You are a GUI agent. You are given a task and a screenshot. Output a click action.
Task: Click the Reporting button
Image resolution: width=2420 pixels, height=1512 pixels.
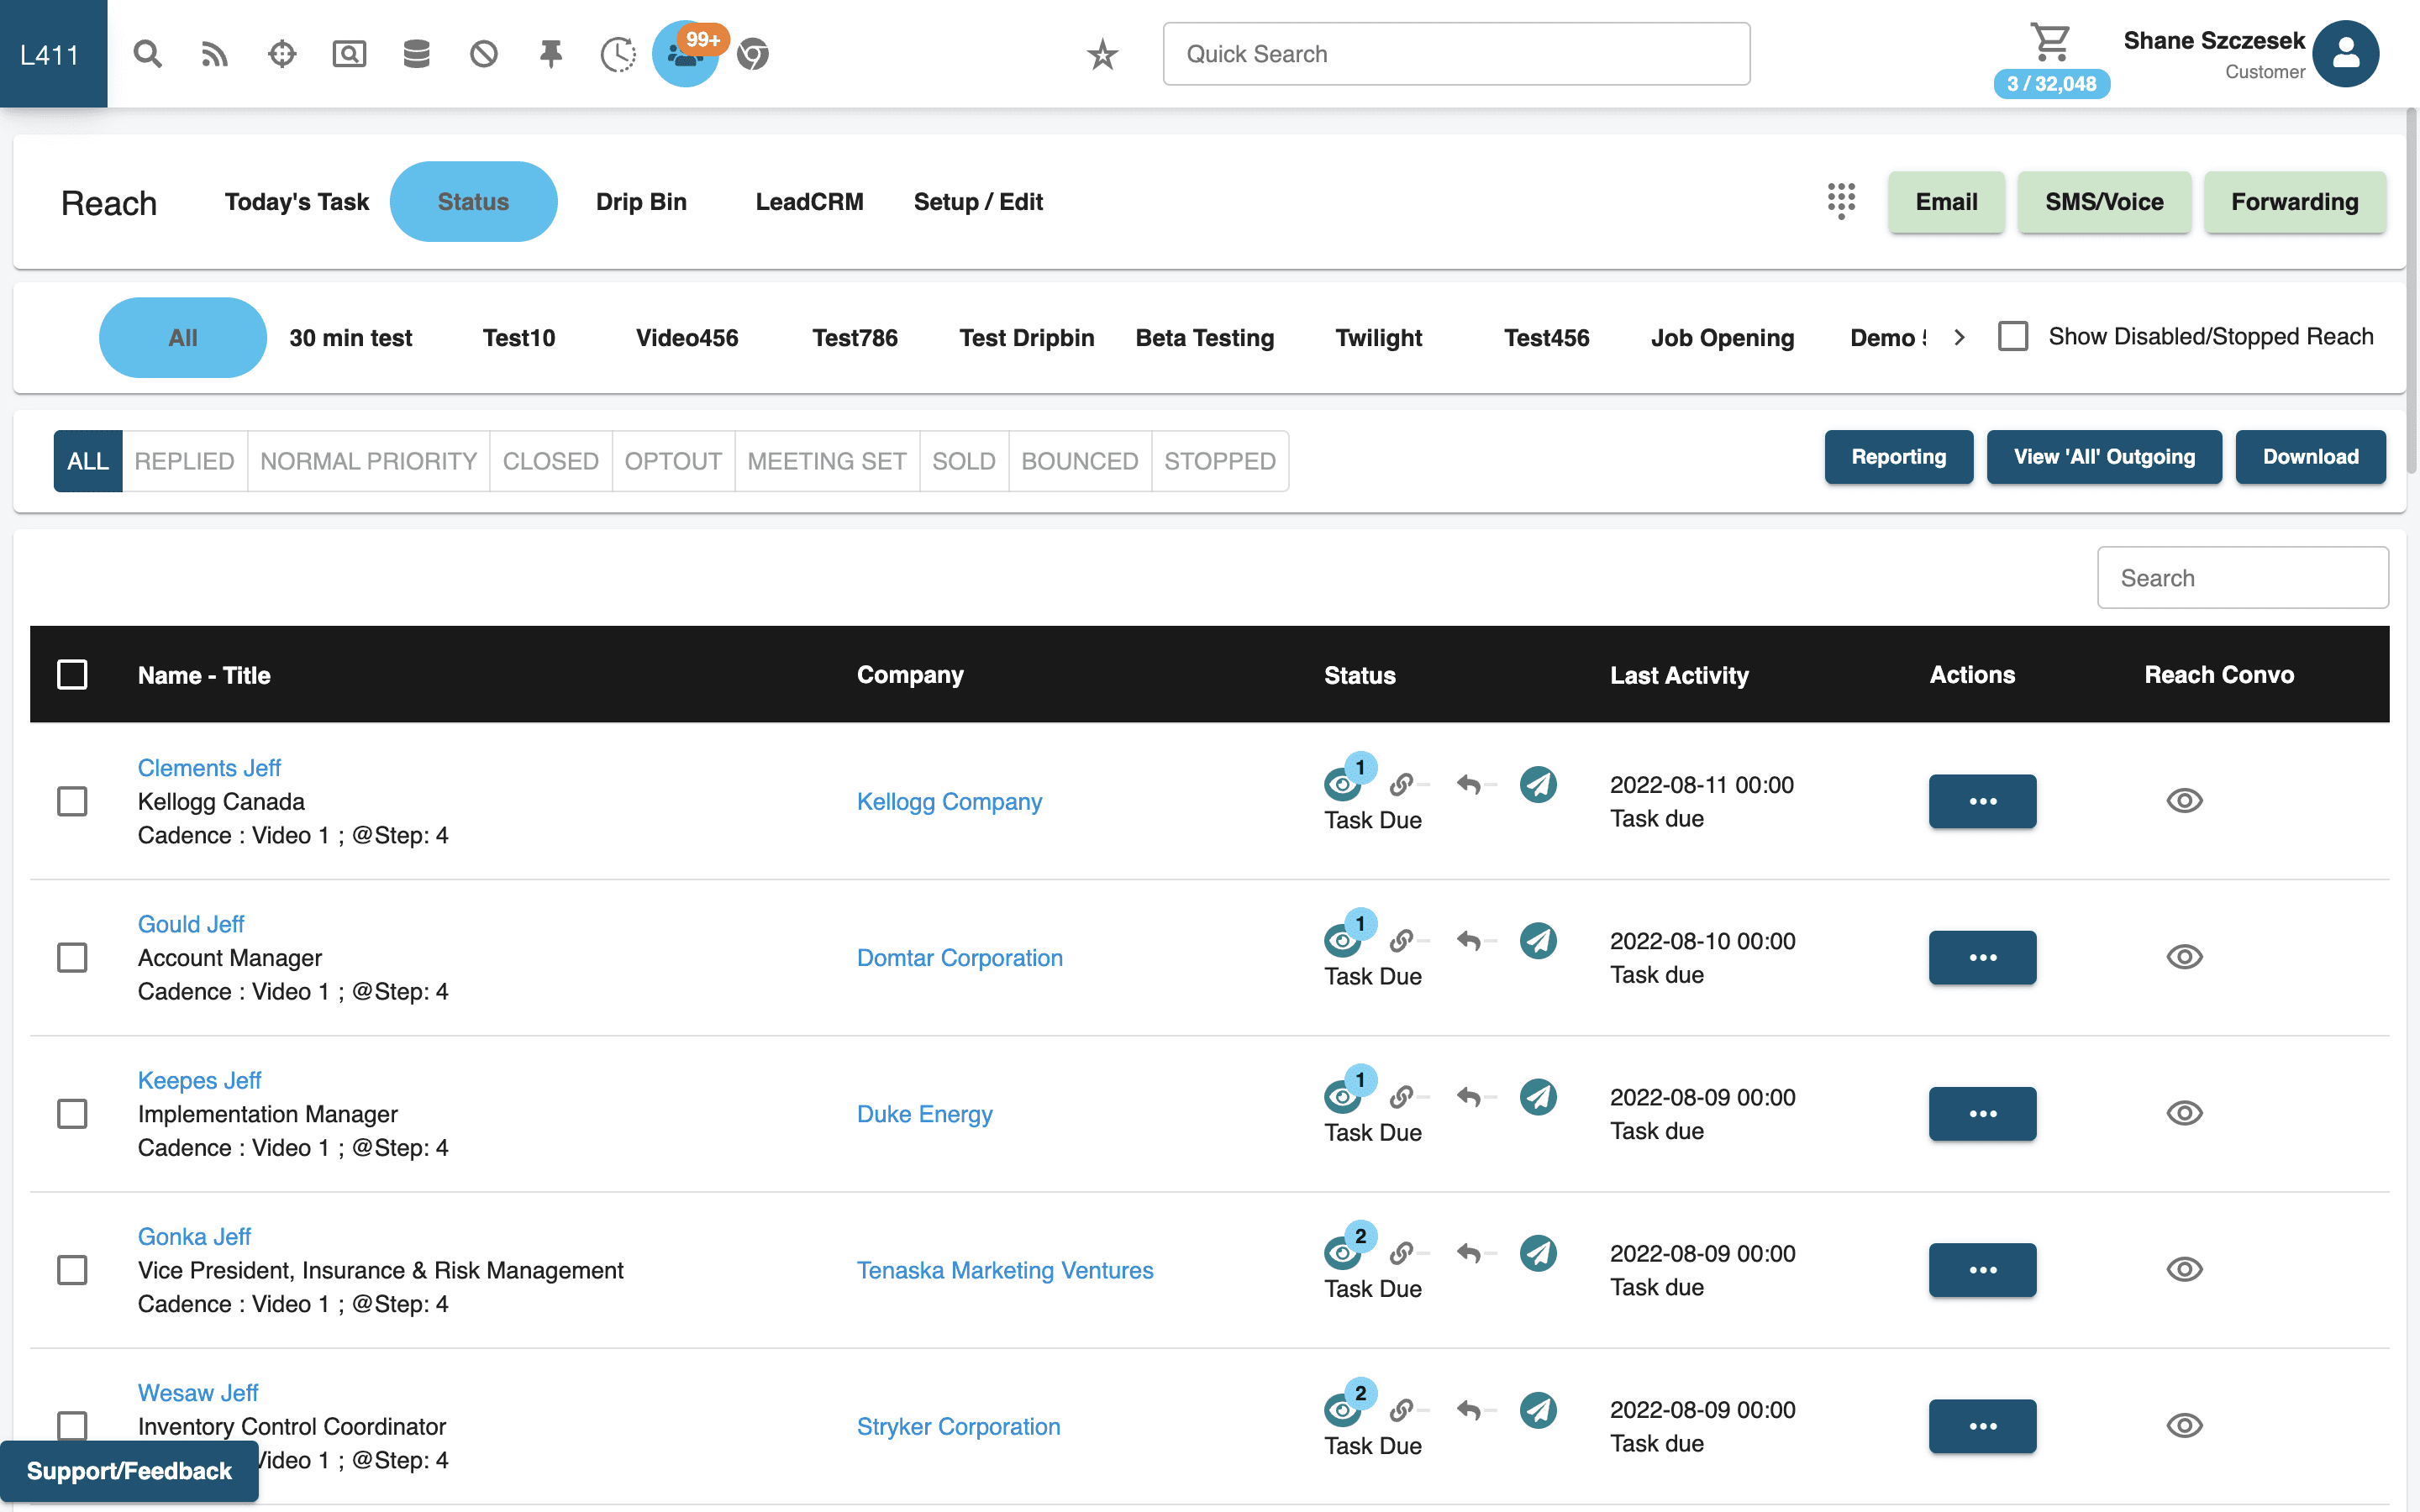1898,457
